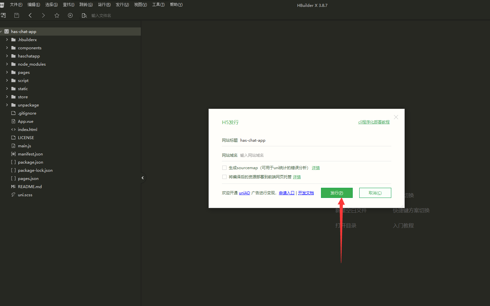Expand the unpackage folder
The image size is (490, 306).
click(x=7, y=105)
